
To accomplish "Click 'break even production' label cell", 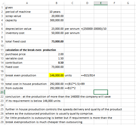I will [27, 75].
